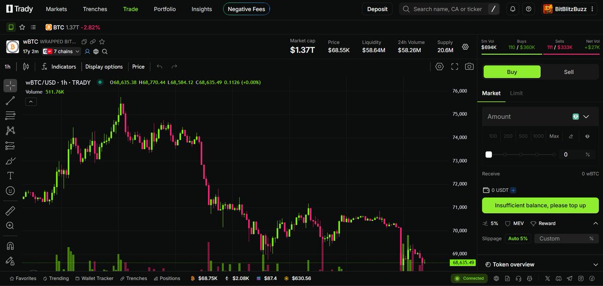Toggle the green panel layout button
The image size is (603, 286).
pos(11,27)
